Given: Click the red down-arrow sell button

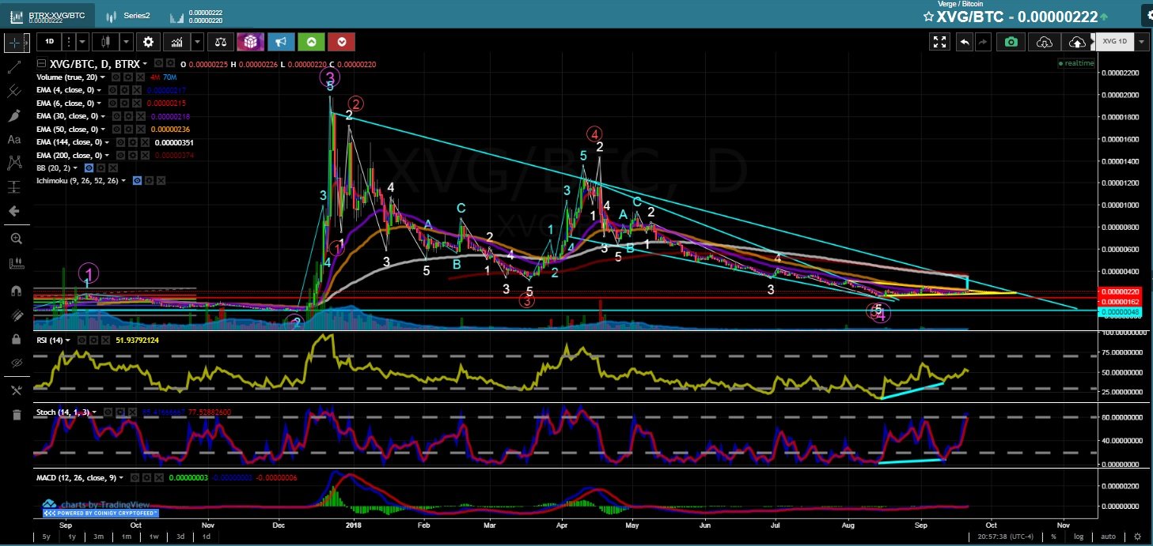Looking at the screenshot, I should coord(341,42).
